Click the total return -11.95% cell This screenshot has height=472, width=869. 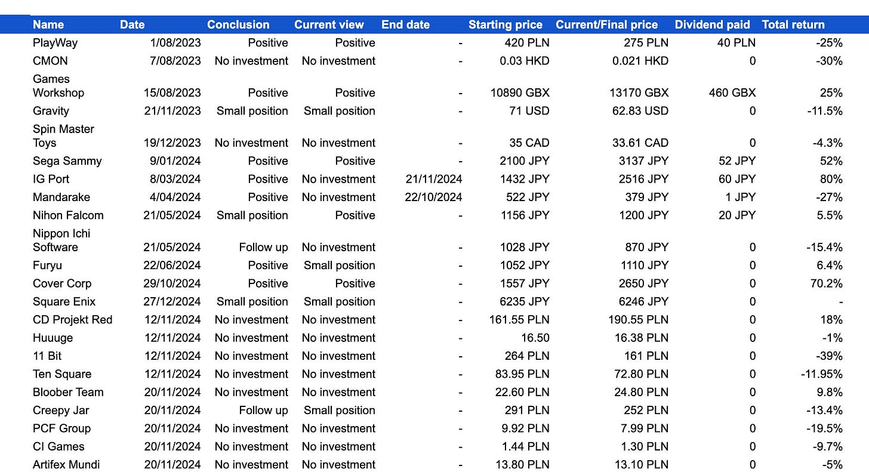point(822,374)
